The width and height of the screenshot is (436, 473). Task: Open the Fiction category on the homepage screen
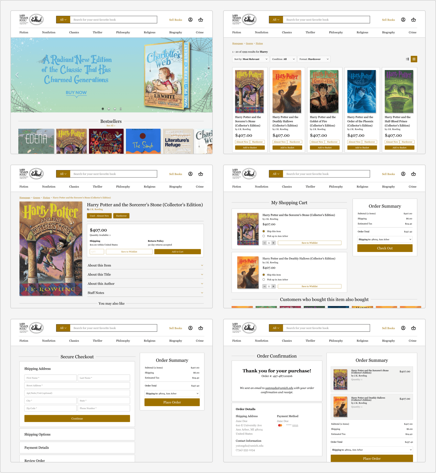24,32
